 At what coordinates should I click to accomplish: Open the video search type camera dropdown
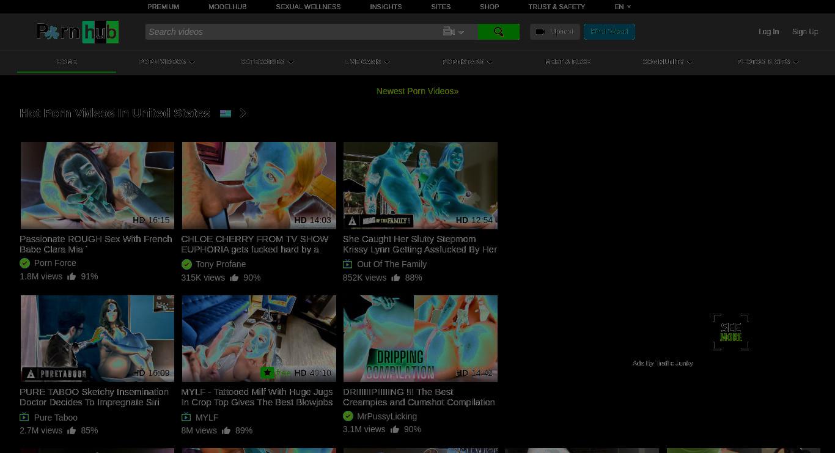pyautogui.click(x=454, y=32)
